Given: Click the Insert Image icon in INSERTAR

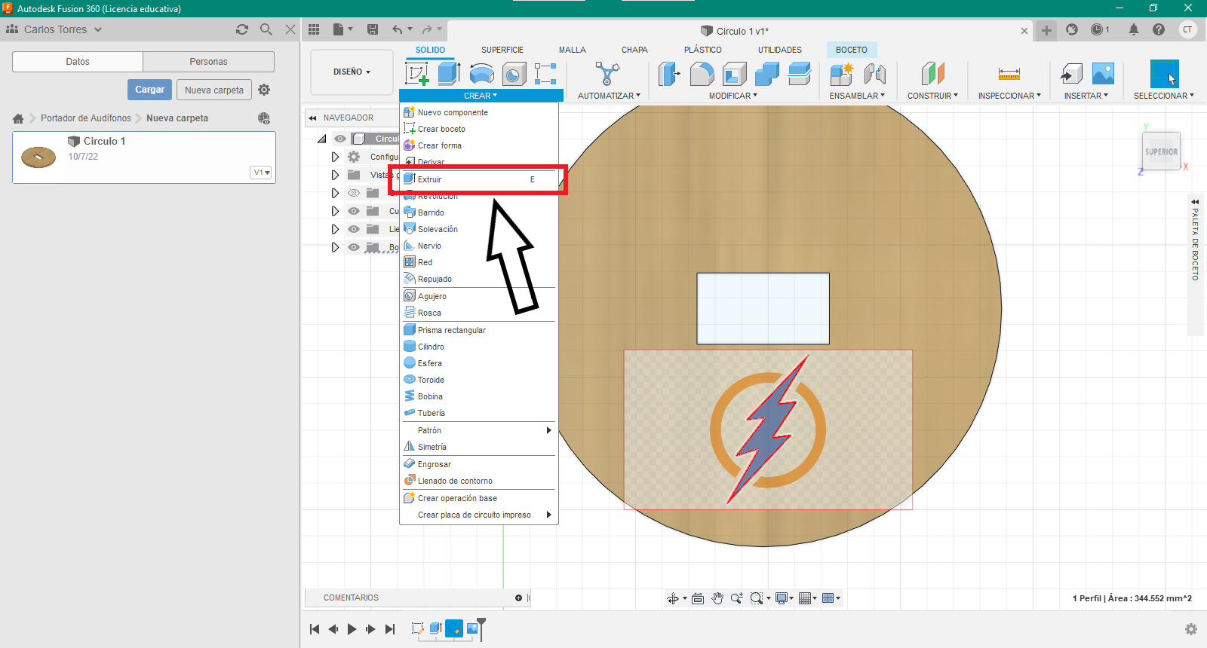Looking at the screenshot, I should [1103, 74].
